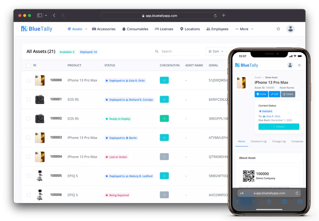
Task: Check in asset 100000 with teal arrow button
Action: coord(164,80)
